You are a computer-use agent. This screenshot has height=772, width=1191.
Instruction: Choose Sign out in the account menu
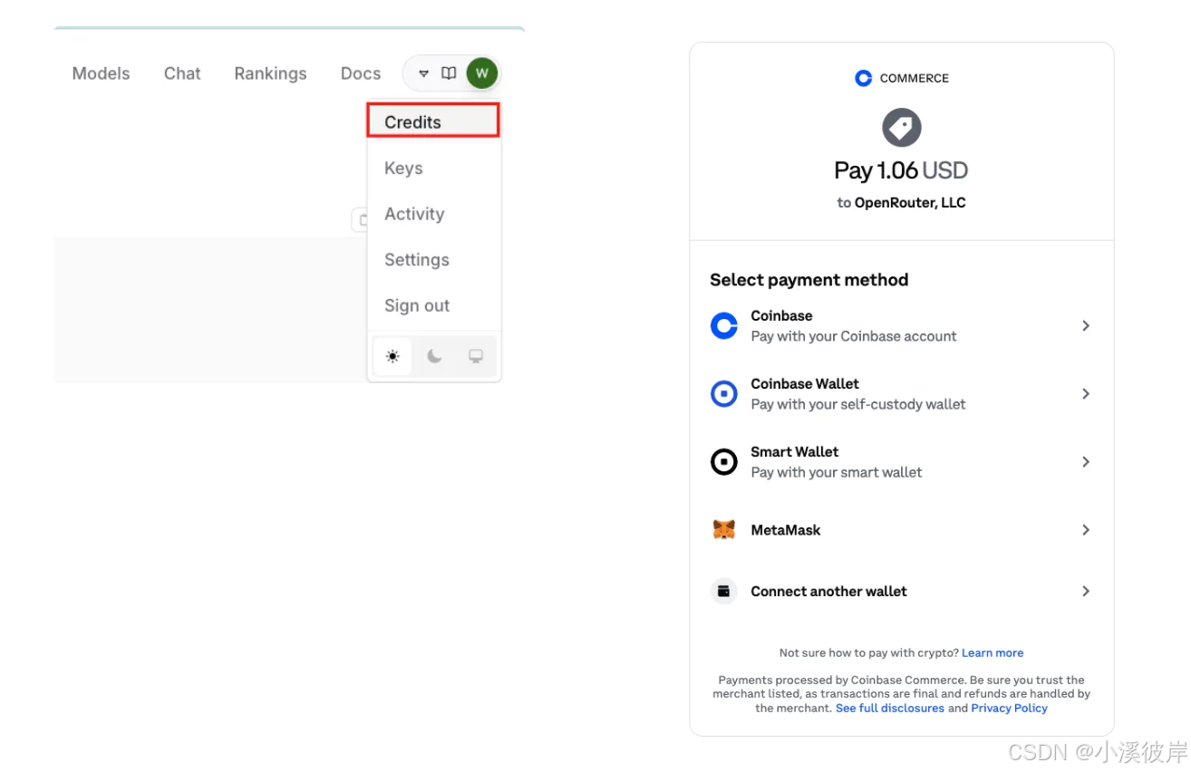click(x=417, y=305)
